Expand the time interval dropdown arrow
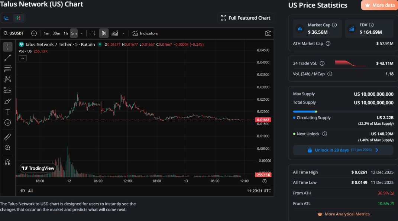The image size is (398, 221). (82, 33)
